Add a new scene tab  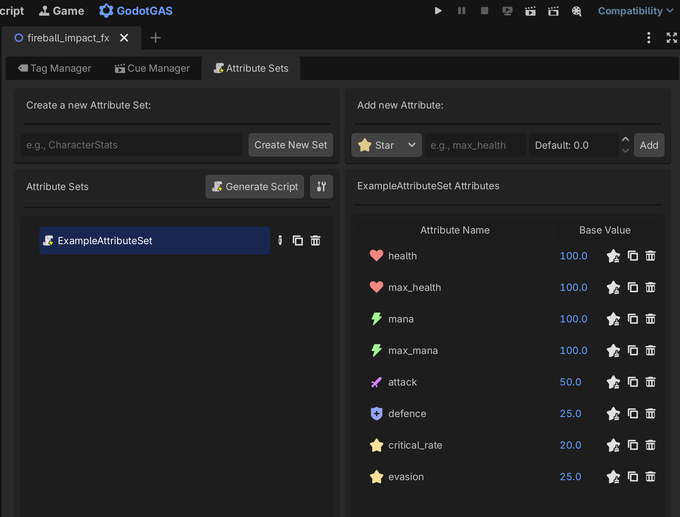[156, 38]
